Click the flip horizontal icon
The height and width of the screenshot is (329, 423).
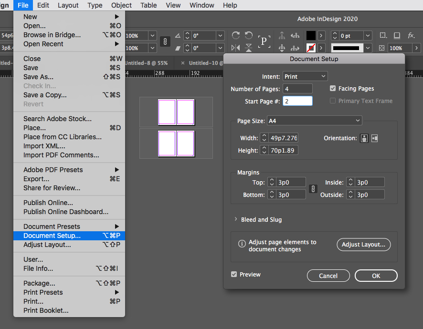coord(235,48)
